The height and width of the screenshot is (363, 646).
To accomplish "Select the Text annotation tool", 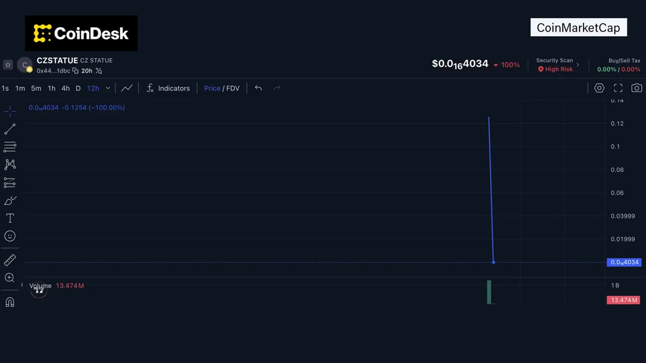I will (10, 218).
